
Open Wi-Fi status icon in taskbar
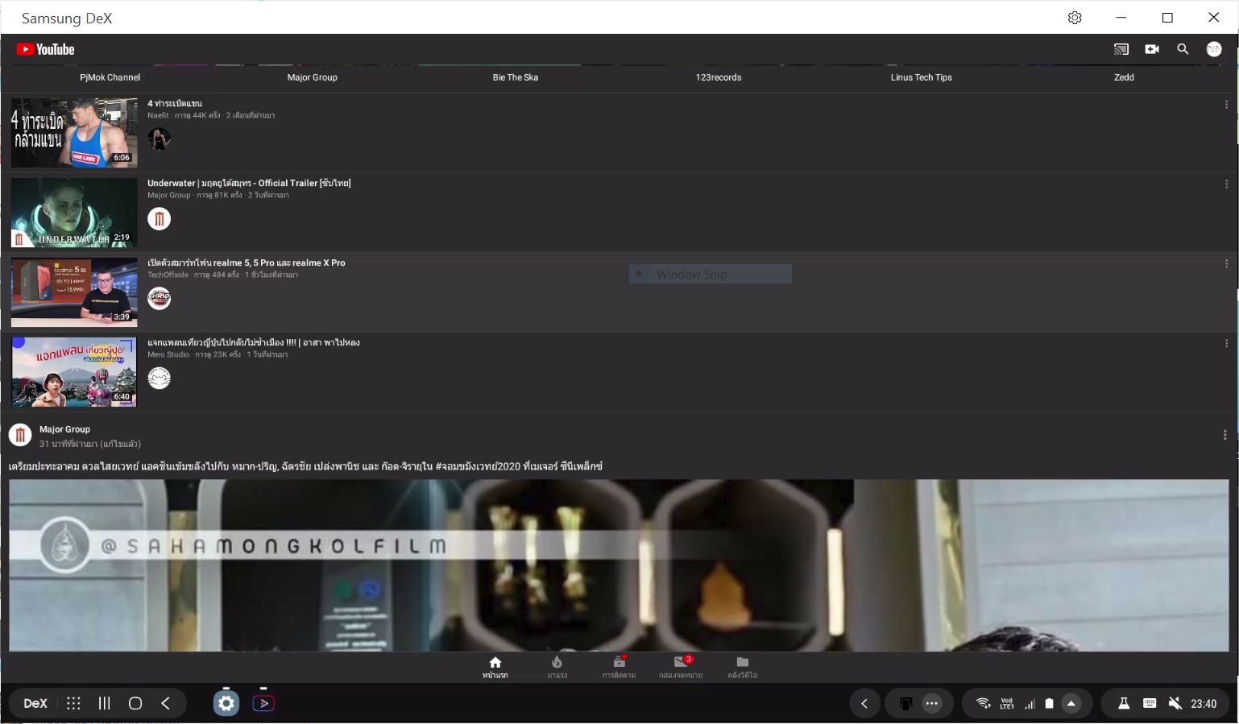[x=983, y=704]
